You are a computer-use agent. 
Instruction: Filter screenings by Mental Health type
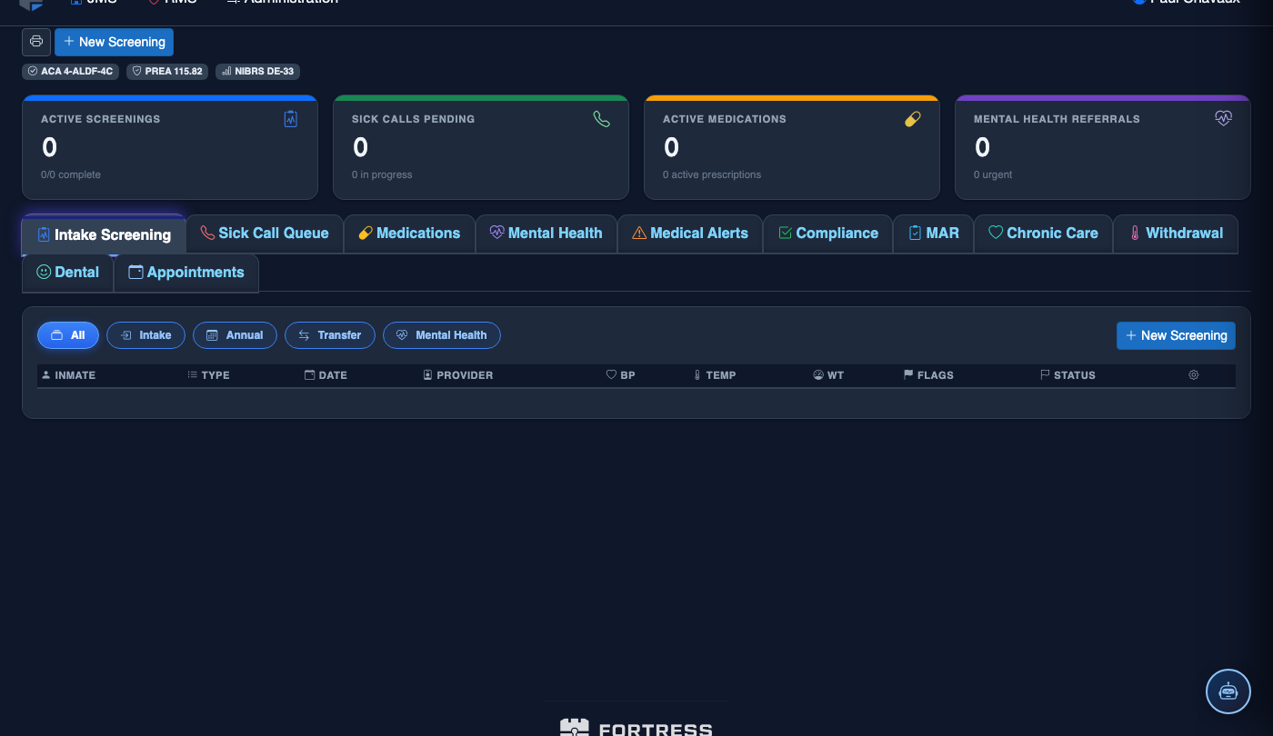click(442, 335)
